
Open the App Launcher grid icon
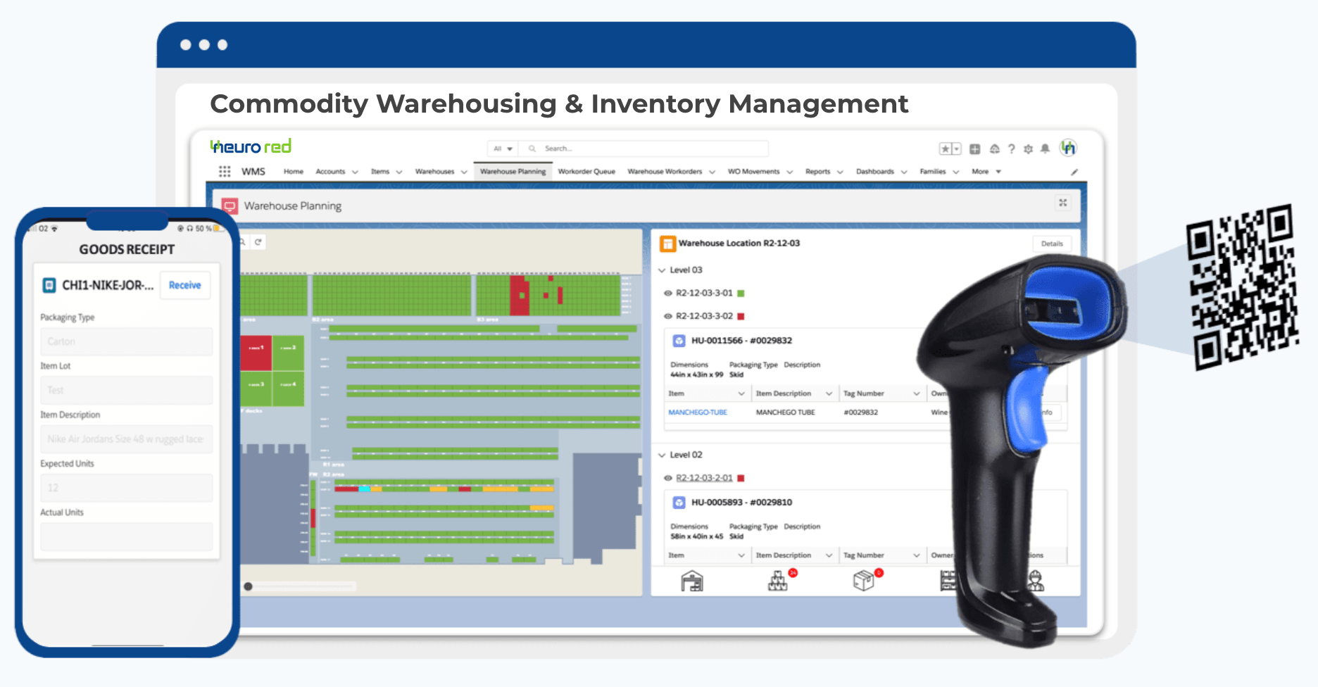click(225, 171)
